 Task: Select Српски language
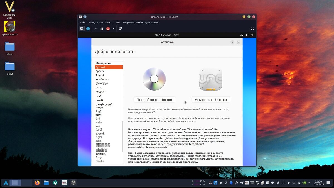tap(109, 71)
